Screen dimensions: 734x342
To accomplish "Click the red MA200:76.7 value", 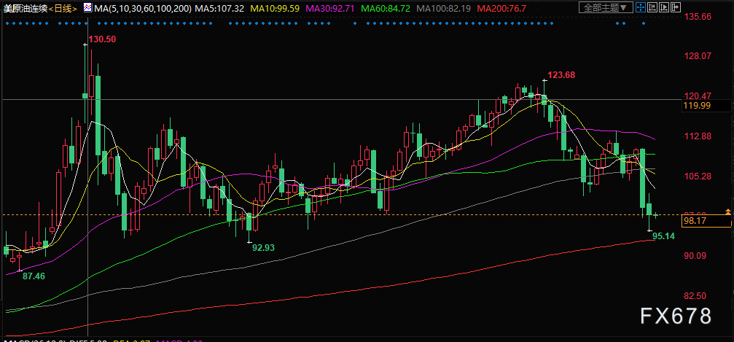I will pos(501,8).
